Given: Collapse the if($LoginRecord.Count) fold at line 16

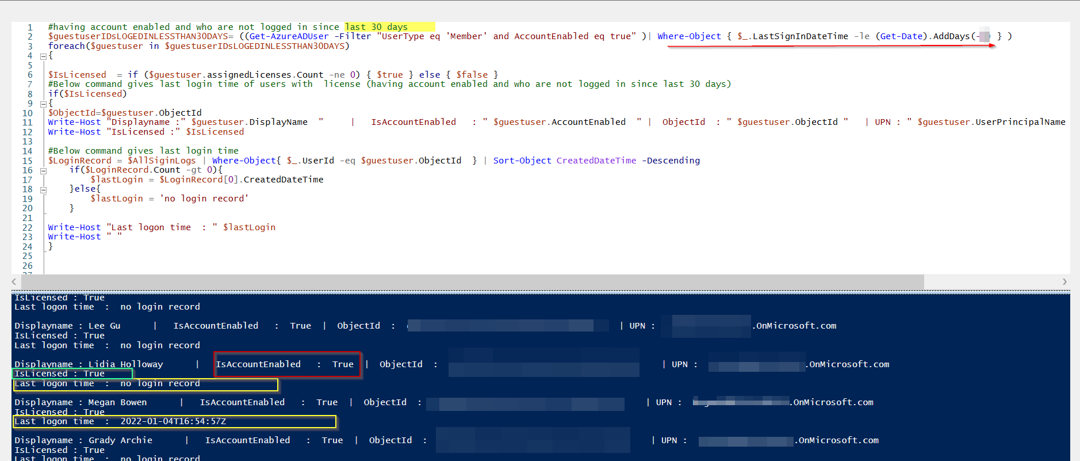Looking at the screenshot, I should point(43,170).
